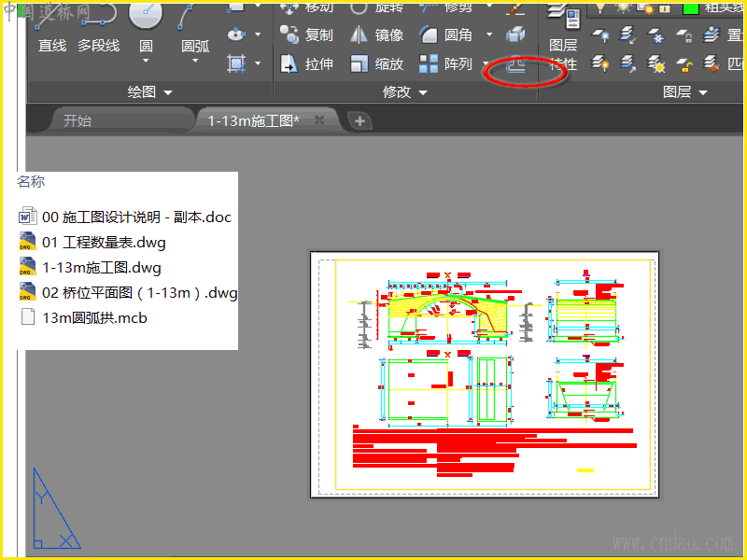Click the 匹配 match layer icon
This screenshot has height=560, width=747.
coord(712,63)
